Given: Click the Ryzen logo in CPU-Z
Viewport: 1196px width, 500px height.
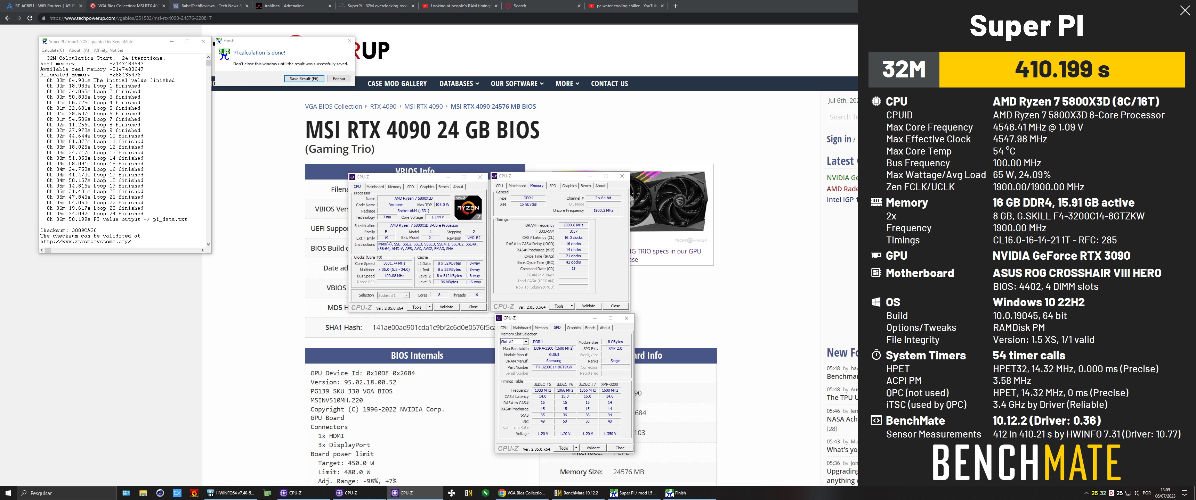Looking at the screenshot, I should (x=468, y=208).
